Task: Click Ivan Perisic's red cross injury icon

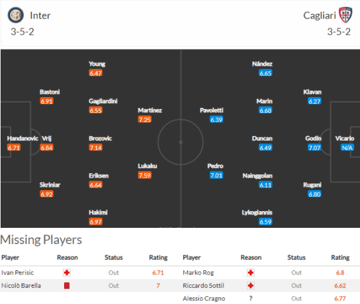Action: [68, 273]
